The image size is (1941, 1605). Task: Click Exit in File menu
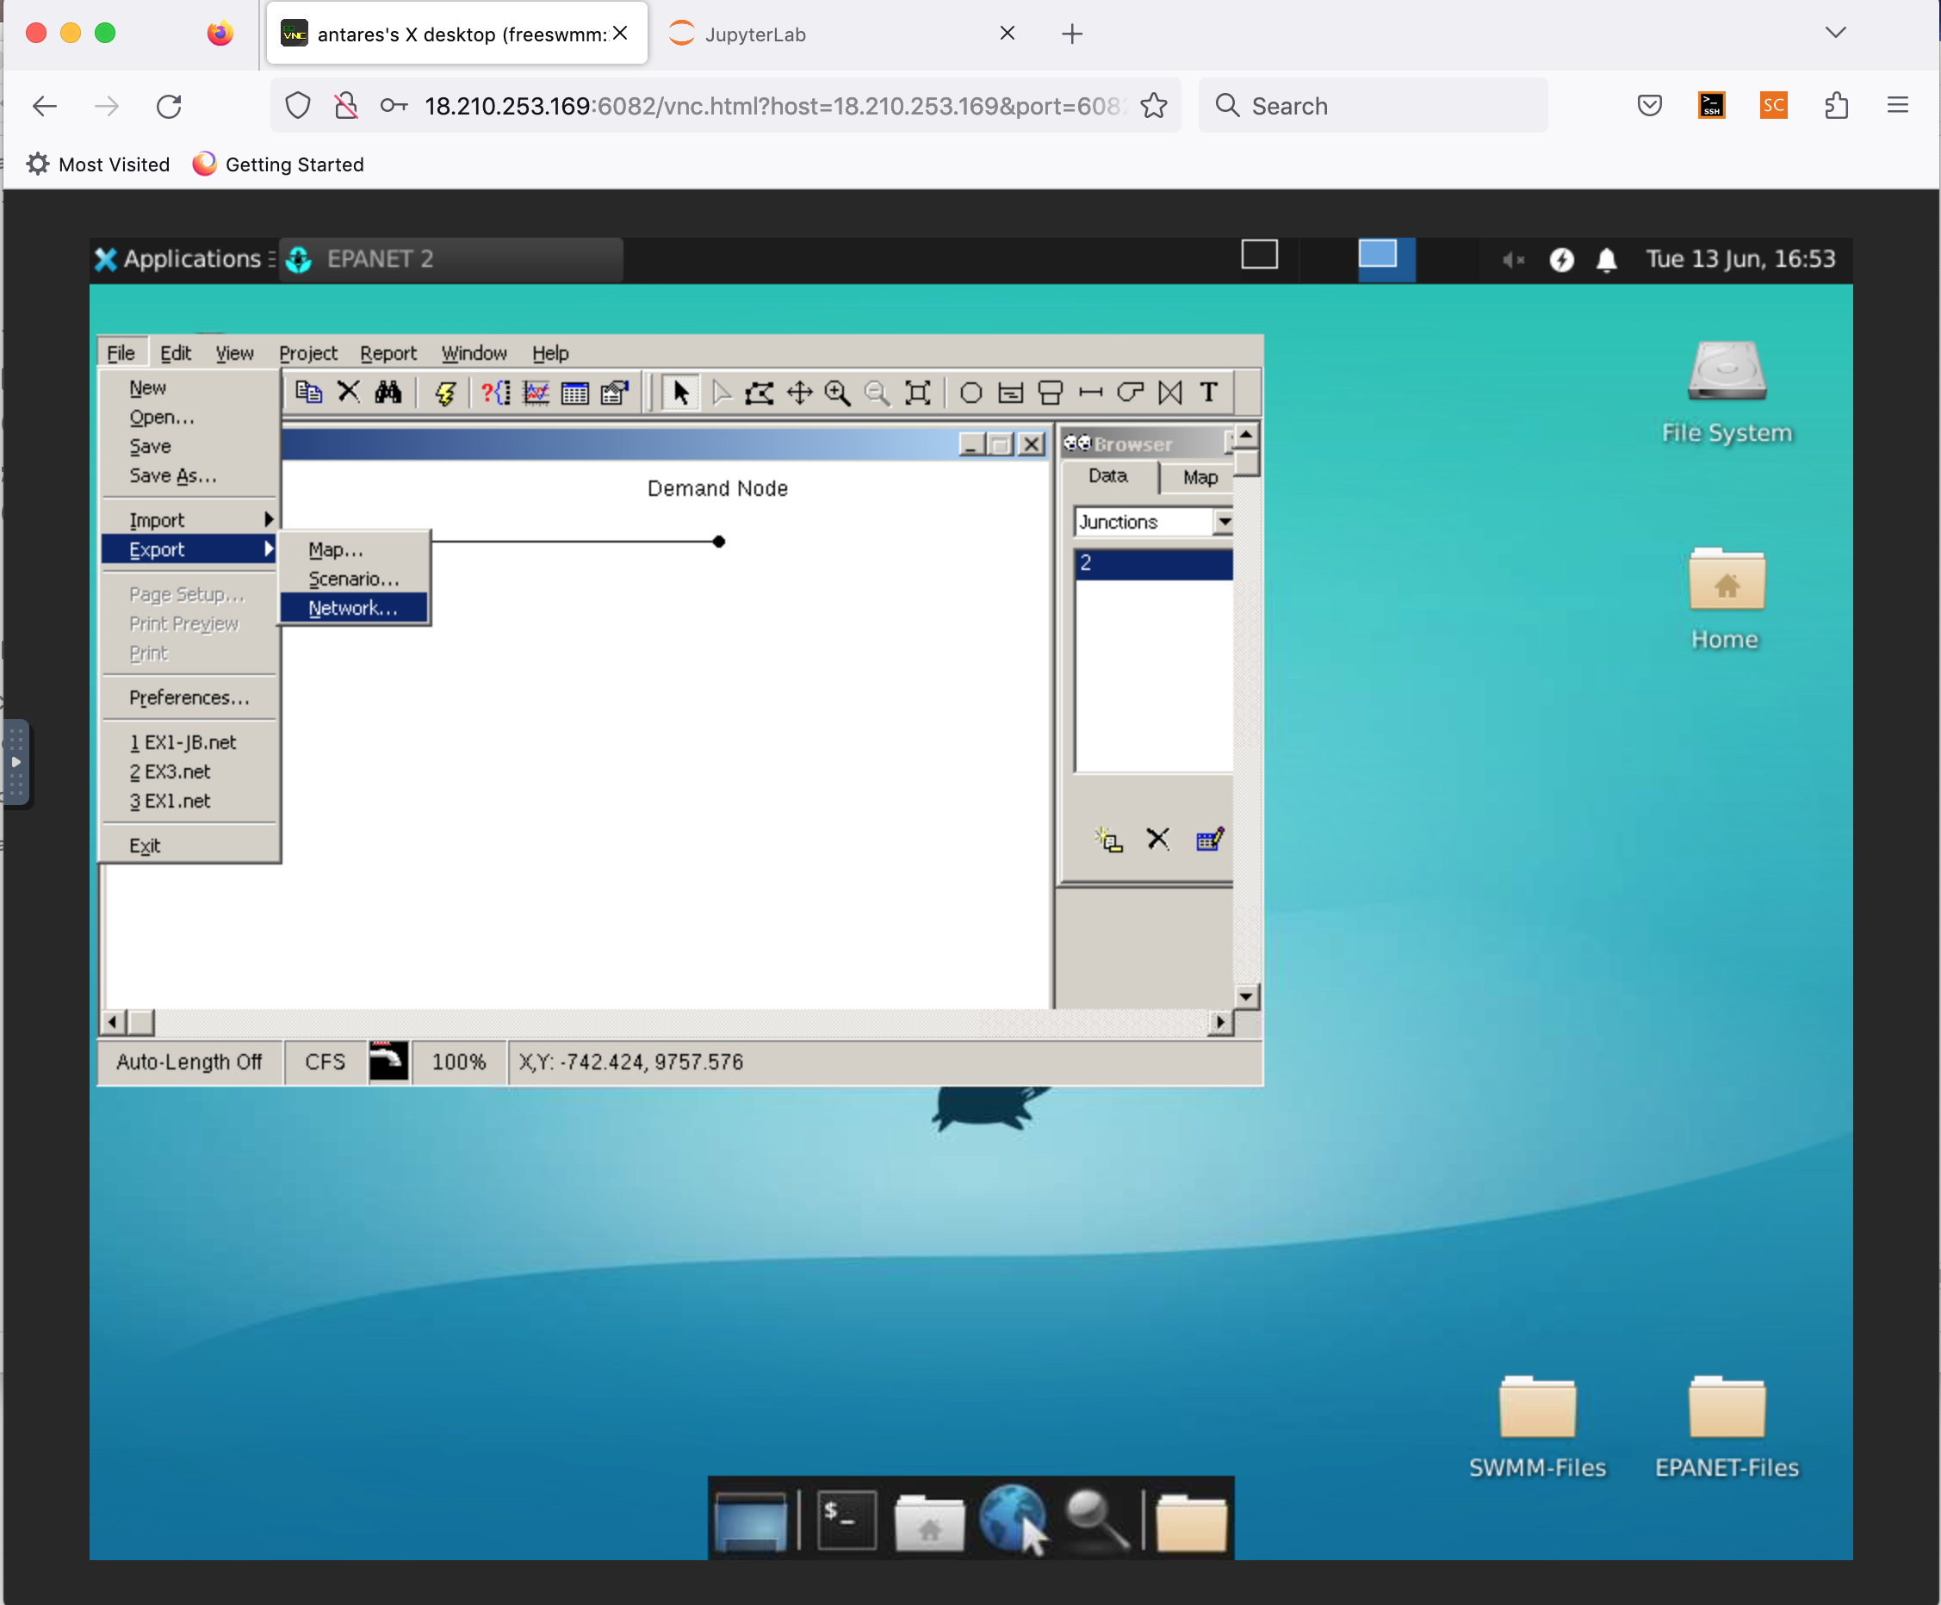click(189, 846)
